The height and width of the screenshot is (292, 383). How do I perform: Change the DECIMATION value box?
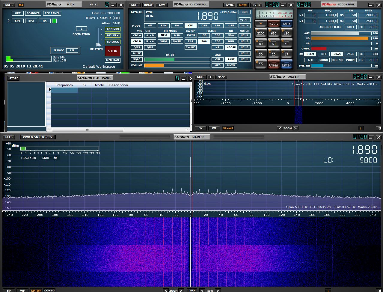click(81, 29)
